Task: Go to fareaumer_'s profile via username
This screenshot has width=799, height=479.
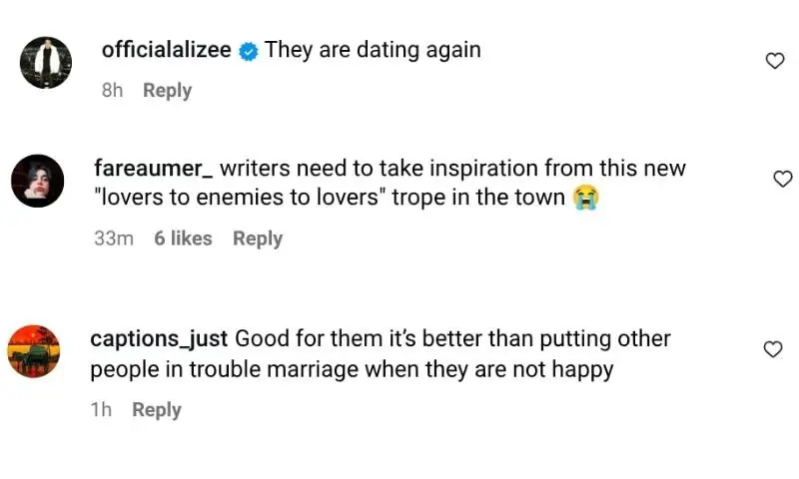Action: pyautogui.click(x=152, y=168)
